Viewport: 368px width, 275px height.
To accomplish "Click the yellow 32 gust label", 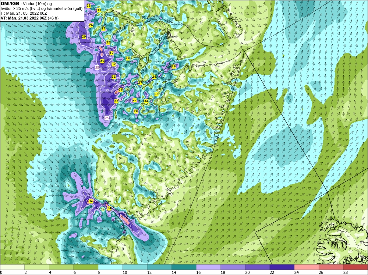I will click(114, 64).
